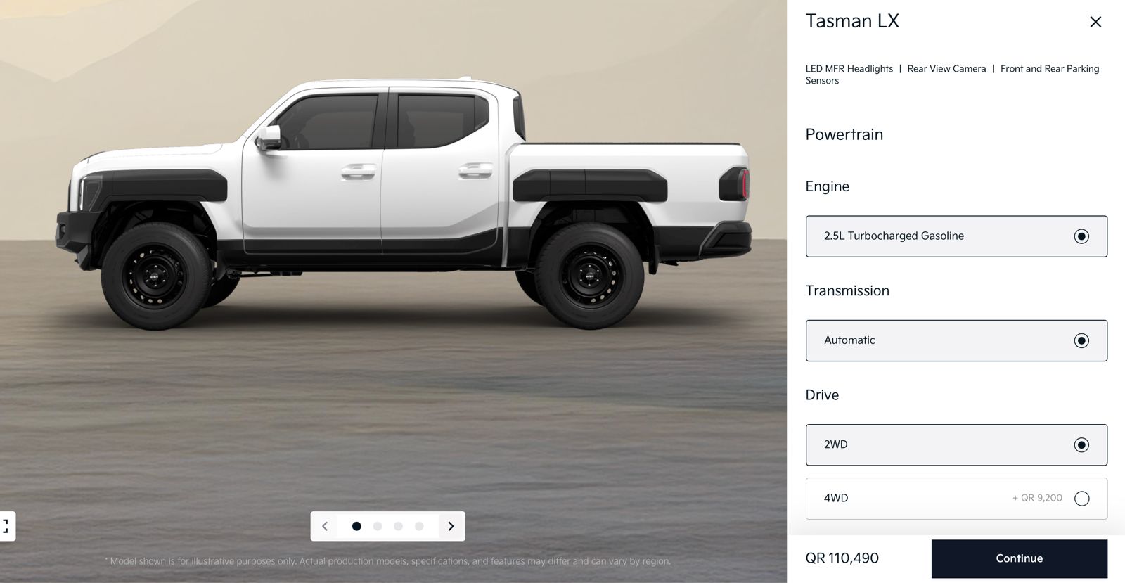The height and width of the screenshot is (583, 1125).
Task: Show the previous vehicle image
Action: pos(325,526)
